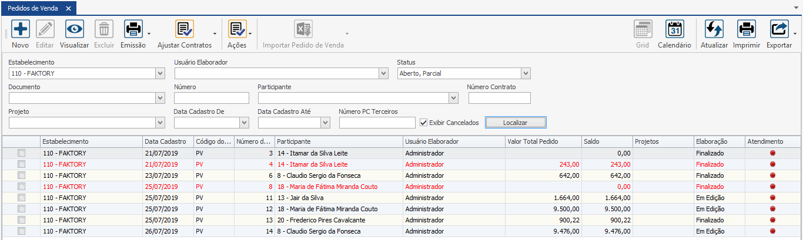Open the Exportar icon
This screenshot has height=240, width=803.
point(779,29)
